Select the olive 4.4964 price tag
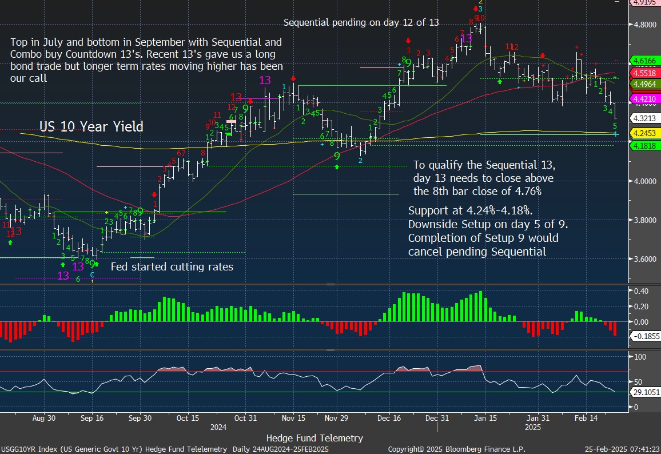661x454 pixels. point(645,84)
